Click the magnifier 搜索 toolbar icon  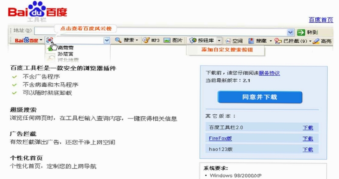(118, 40)
